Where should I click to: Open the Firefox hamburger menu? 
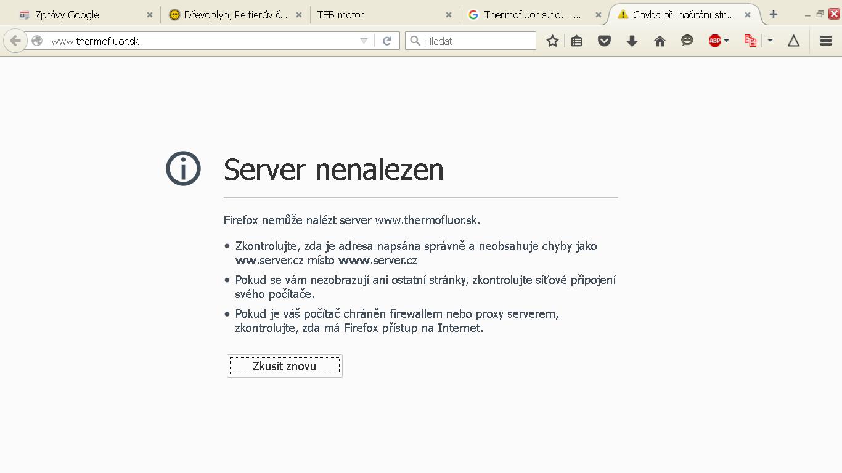[826, 41]
